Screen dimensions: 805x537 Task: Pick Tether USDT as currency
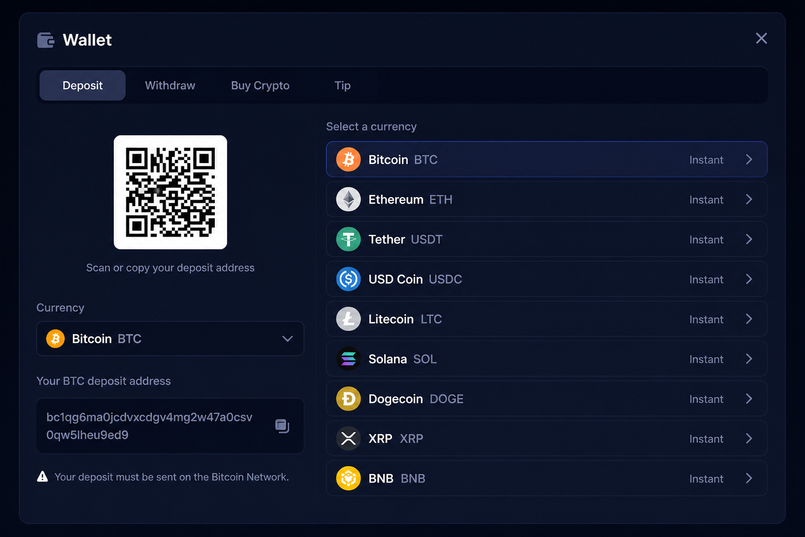pos(547,239)
